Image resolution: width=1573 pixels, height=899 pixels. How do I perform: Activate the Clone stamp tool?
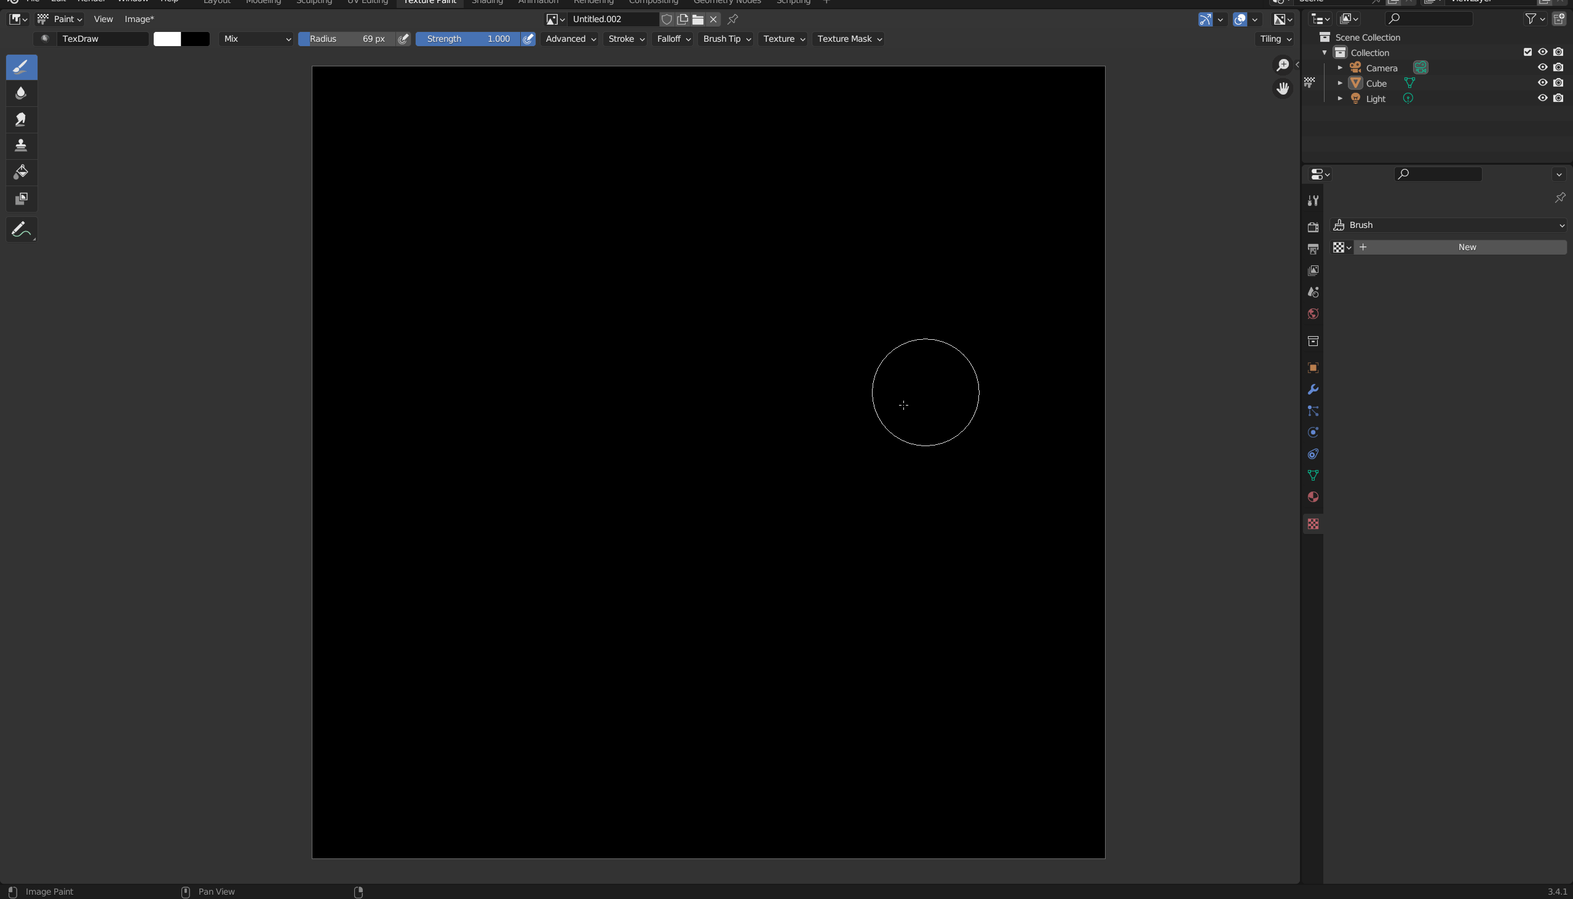pyautogui.click(x=20, y=146)
